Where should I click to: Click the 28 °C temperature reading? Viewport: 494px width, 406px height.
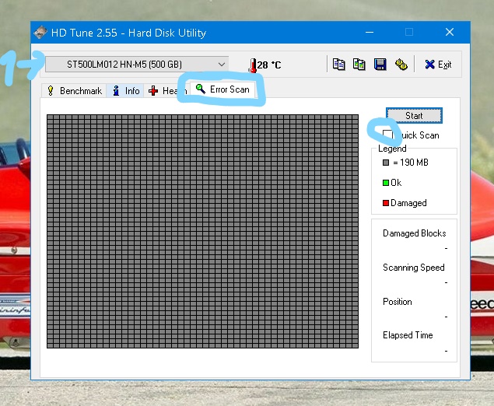269,65
